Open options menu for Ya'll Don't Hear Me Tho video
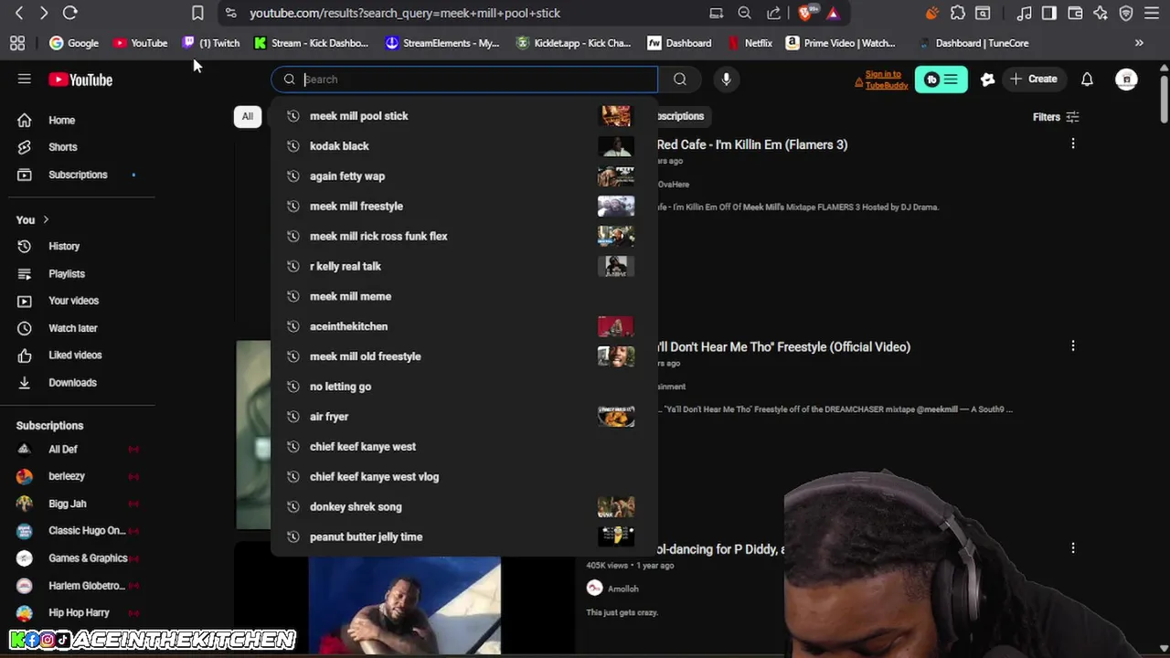 pyautogui.click(x=1073, y=346)
